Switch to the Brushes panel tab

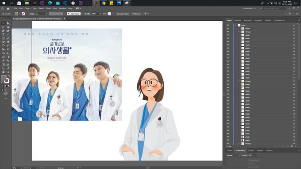[x=251, y=150]
